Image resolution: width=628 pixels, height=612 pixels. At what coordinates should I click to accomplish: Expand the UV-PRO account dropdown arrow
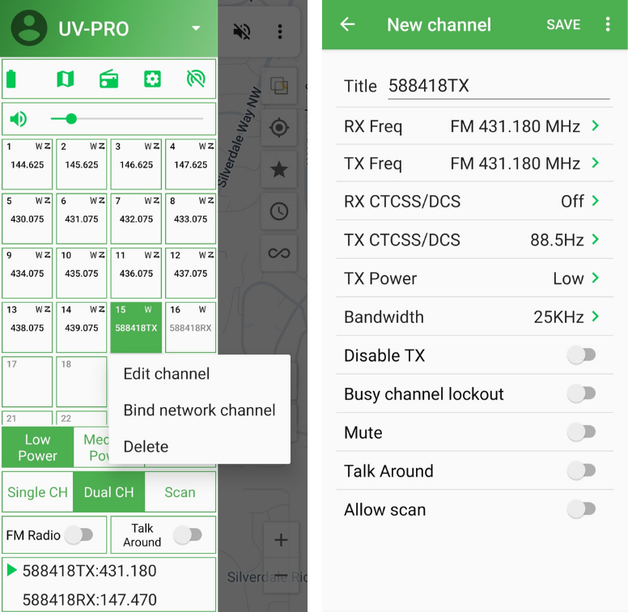[x=196, y=29]
